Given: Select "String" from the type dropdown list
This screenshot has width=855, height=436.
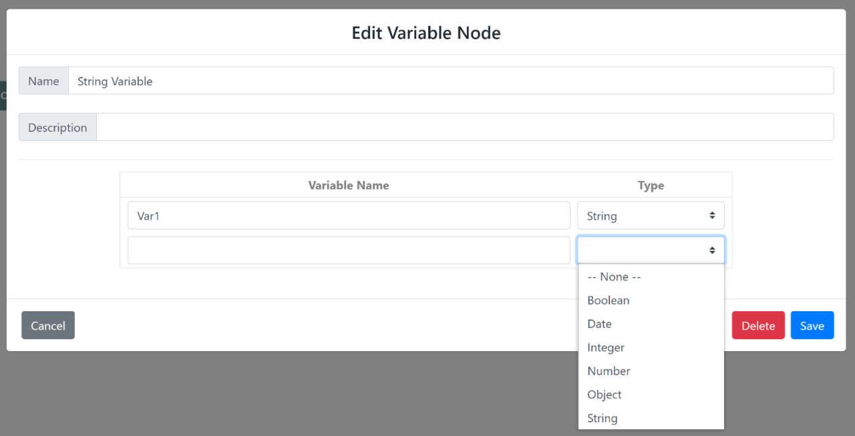Looking at the screenshot, I should [x=602, y=417].
